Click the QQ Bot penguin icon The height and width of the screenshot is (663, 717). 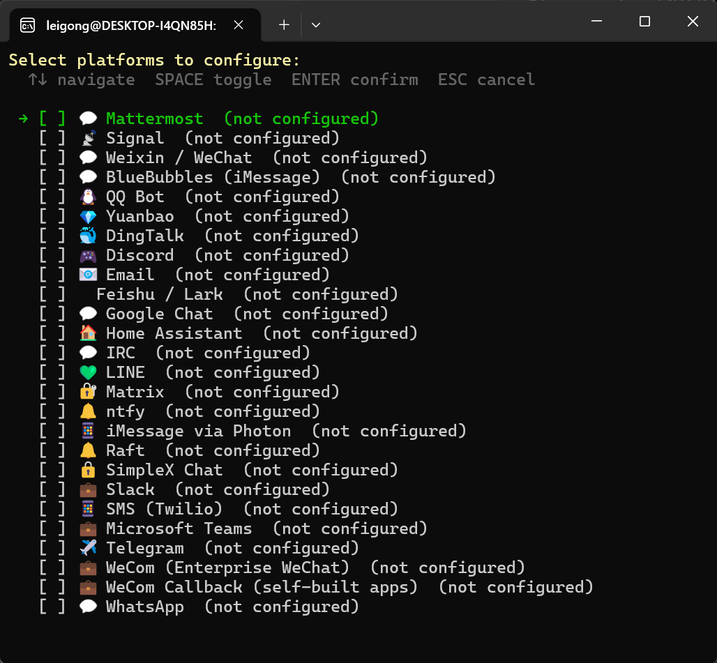click(89, 197)
